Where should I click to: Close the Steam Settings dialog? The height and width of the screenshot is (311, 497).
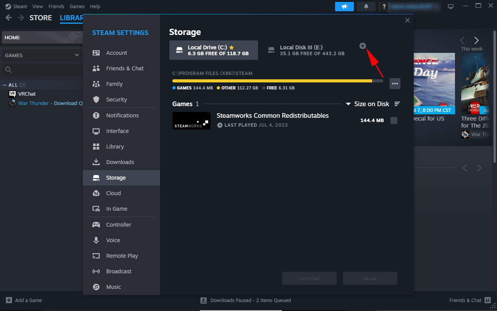[407, 20]
